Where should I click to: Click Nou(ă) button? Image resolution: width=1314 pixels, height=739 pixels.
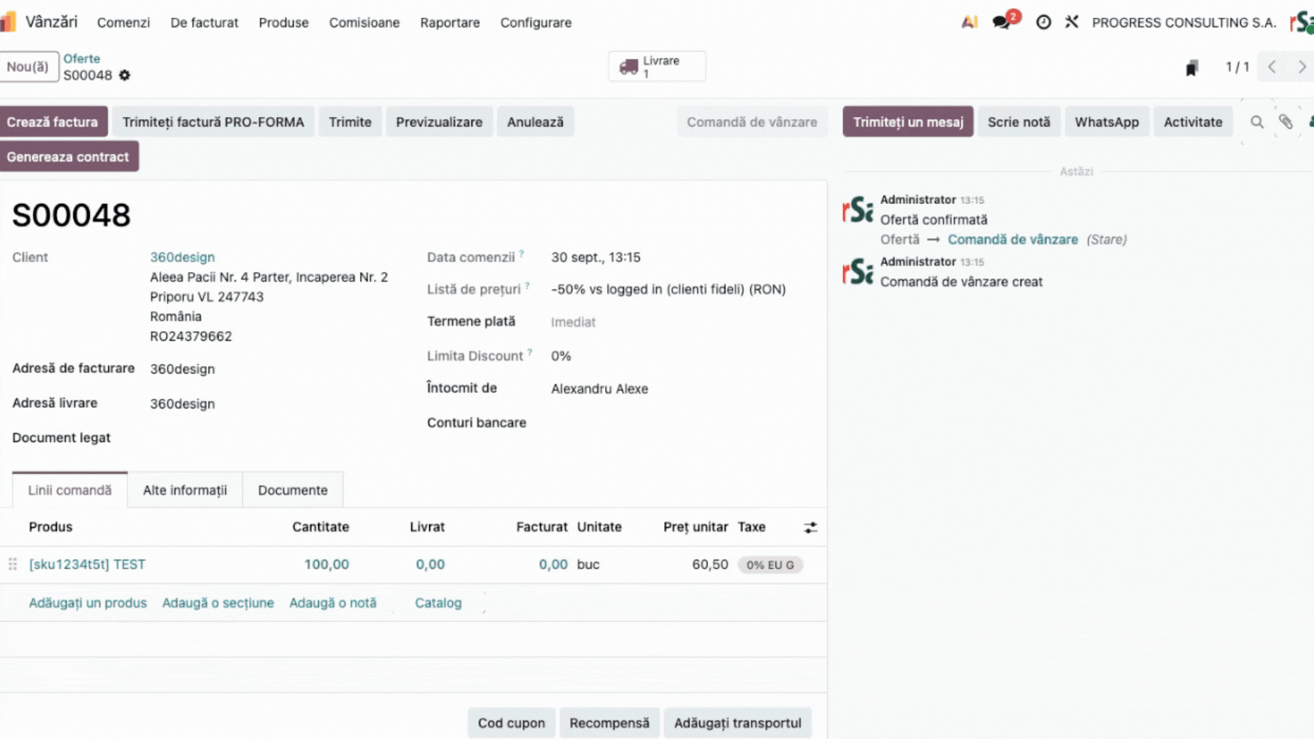28,67
